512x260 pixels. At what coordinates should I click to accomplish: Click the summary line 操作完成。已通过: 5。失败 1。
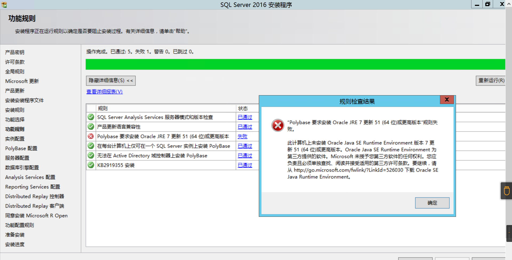pos(140,51)
